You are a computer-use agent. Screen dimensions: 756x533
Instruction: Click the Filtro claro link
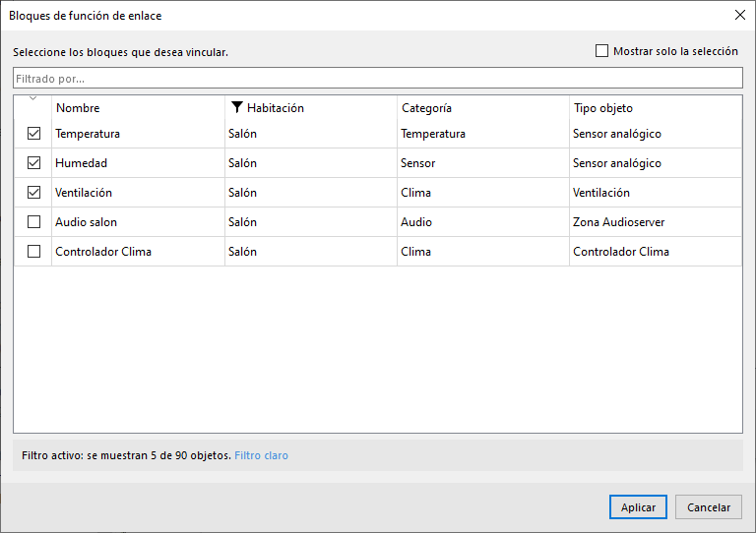pos(261,455)
